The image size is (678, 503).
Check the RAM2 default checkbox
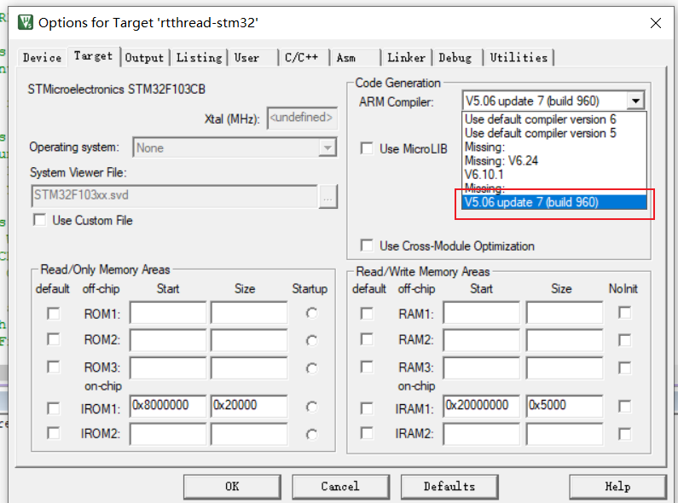click(367, 339)
